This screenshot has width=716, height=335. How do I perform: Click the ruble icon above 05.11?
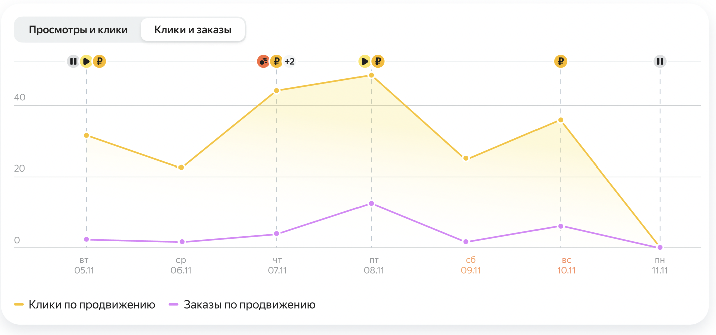99,61
